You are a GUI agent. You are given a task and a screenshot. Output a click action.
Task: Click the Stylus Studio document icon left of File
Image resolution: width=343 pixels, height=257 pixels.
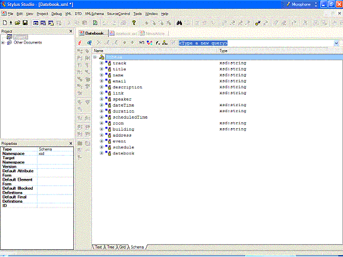click(4, 14)
